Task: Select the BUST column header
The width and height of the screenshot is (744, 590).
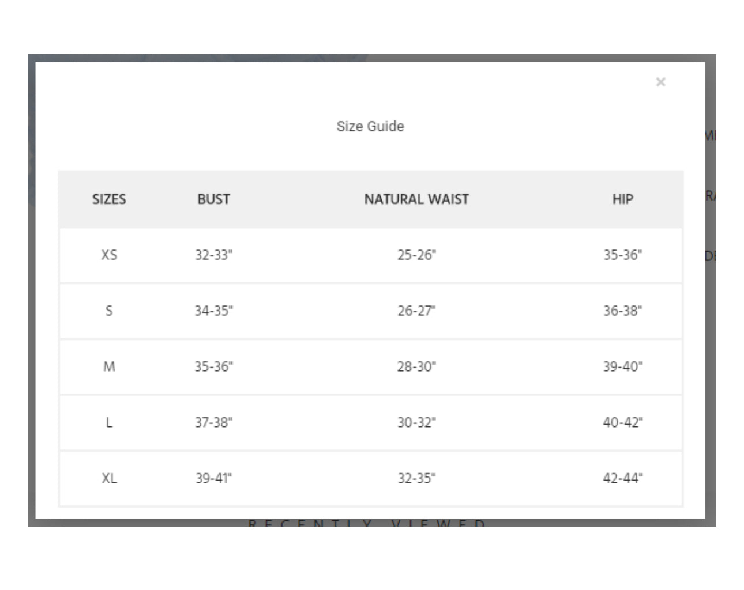Action: pos(213,199)
